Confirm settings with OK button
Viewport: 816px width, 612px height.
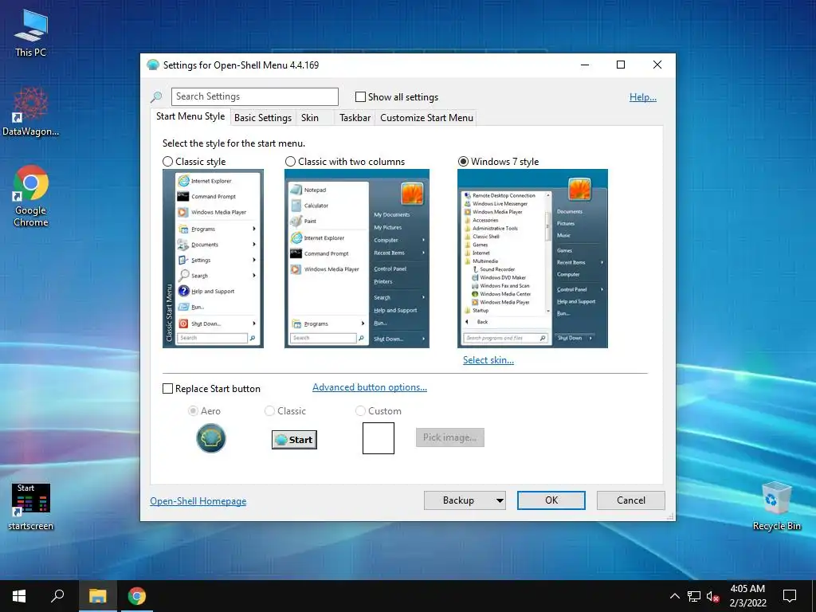[x=551, y=500]
